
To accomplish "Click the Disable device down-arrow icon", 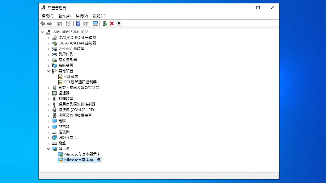I will 119,23.
